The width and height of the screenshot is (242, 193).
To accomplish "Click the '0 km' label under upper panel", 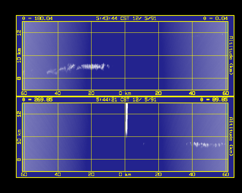I will coord(125,93).
